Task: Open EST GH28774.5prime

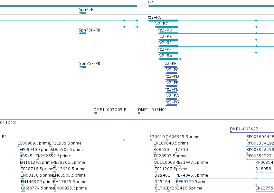Action: tap(38, 188)
